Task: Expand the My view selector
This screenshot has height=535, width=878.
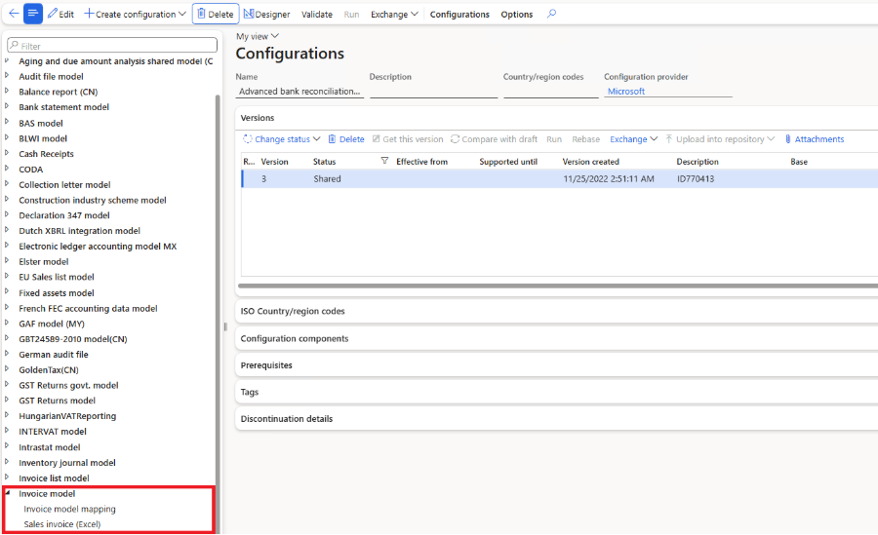Action: (x=257, y=36)
